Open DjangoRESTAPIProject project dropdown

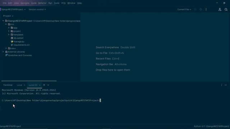(x=13, y=9)
